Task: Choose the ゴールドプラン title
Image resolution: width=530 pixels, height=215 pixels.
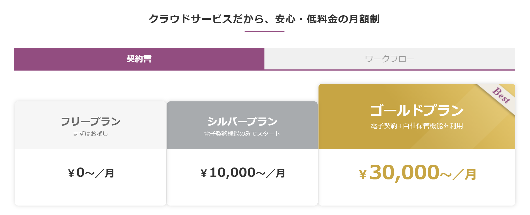Action: click(x=417, y=110)
